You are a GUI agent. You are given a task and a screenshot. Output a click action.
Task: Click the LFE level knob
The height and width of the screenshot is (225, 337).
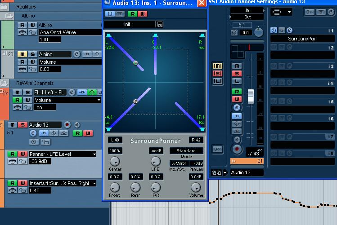point(156,161)
